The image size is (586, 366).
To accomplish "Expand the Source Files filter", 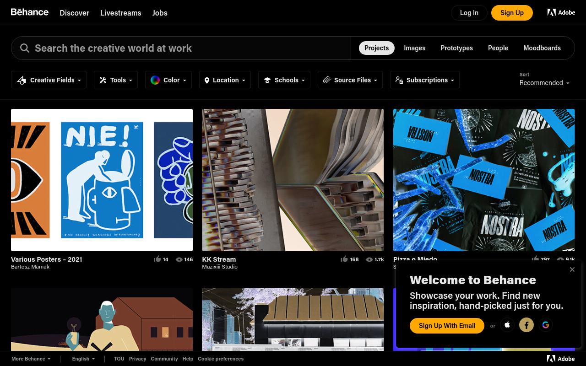I will [350, 80].
